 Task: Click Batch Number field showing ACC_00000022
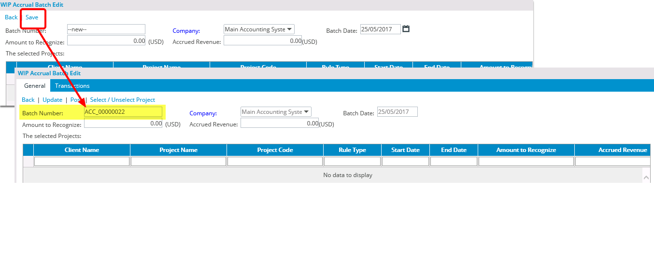click(123, 112)
